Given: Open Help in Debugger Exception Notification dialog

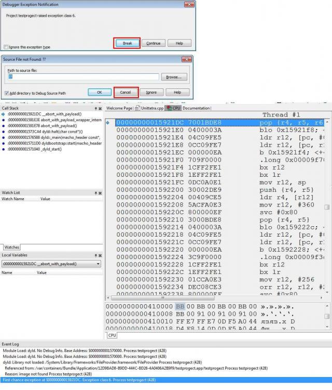Looking at the screenshot, I should coord(179,43).
